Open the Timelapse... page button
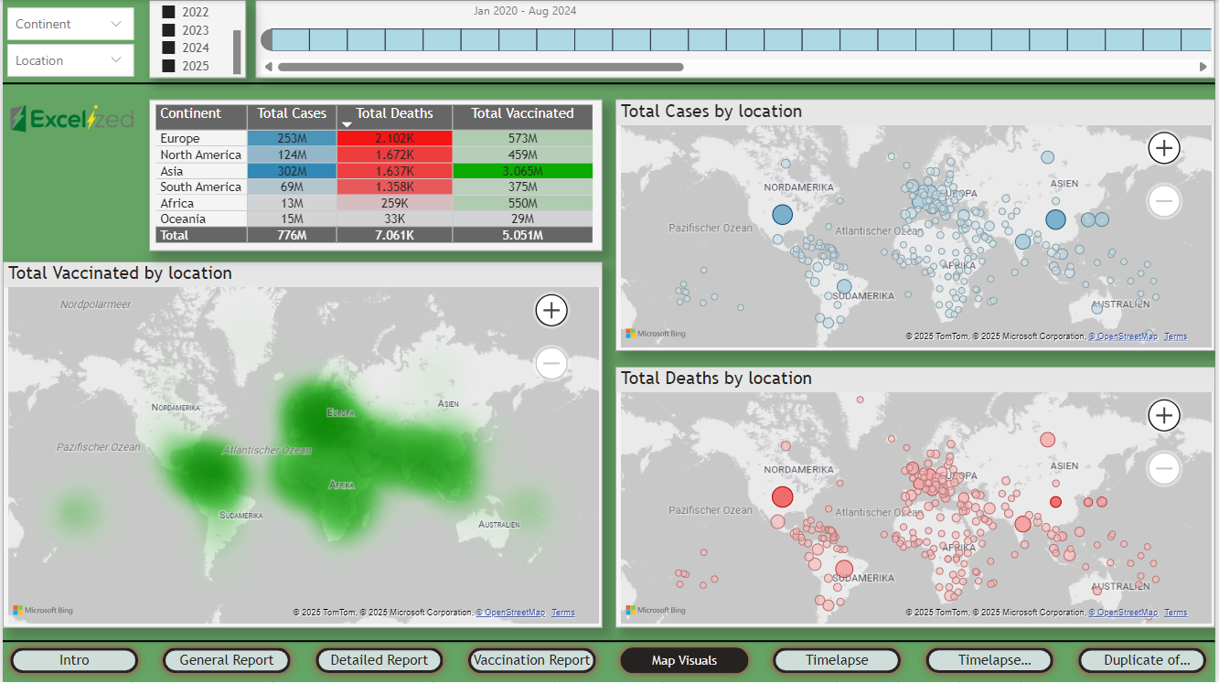 (989, 660)
